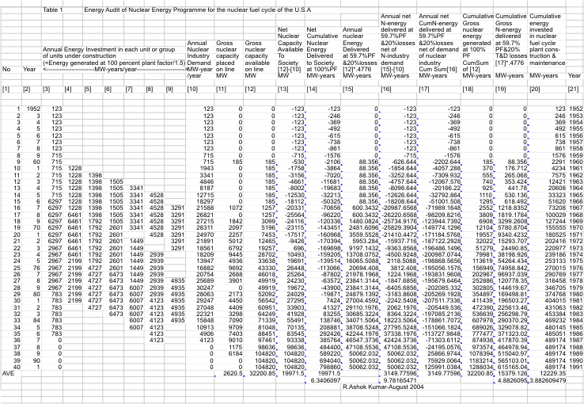Click the value 9709 in gross capacity placed
This screenshot has height=404, width=584.
[235, 327]
